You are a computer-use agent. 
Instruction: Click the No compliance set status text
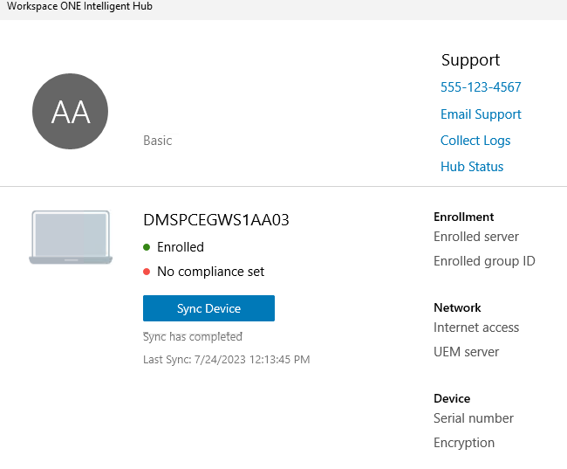210,272
